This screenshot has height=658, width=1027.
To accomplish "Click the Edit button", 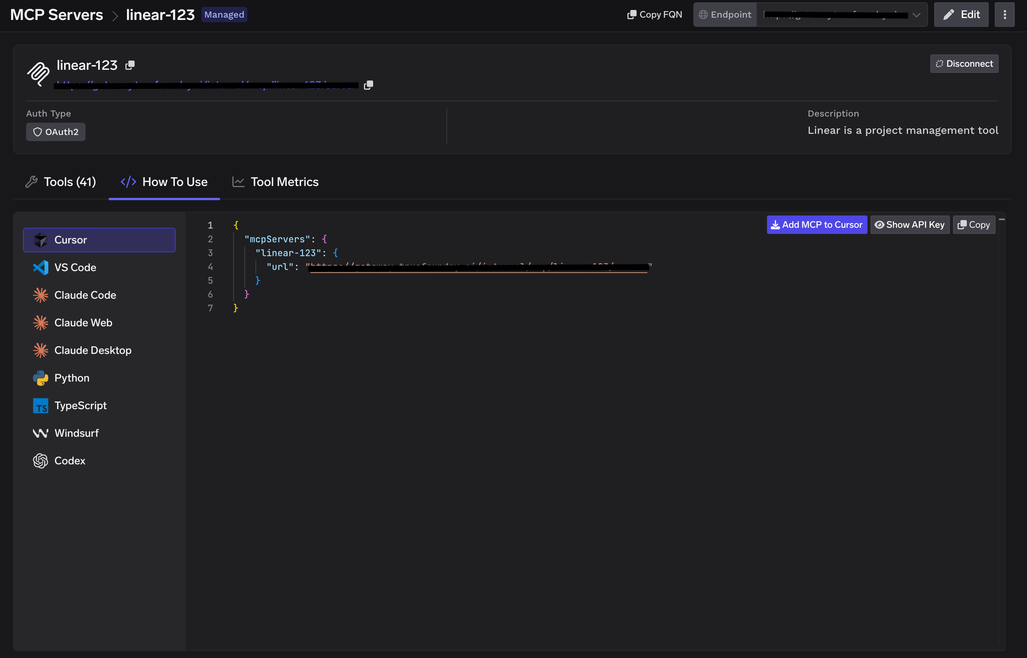I will pyautogui.click(x=961, y=15).
